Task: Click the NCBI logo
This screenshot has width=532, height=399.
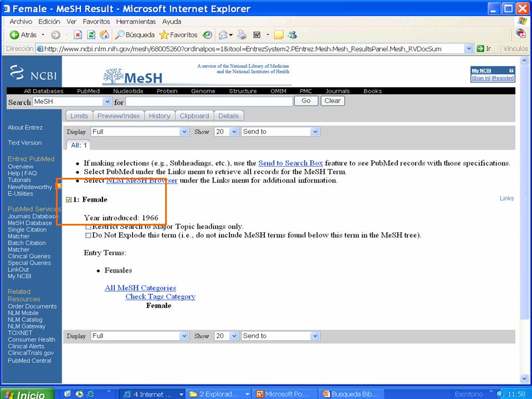Action: 33,73
